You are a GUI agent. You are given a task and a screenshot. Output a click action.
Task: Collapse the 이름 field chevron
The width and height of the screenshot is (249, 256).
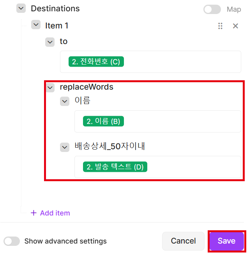click(x=65, y=101)
